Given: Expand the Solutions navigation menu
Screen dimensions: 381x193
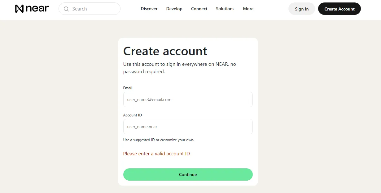Looking at the screenshot, I should tap(225, 9).
